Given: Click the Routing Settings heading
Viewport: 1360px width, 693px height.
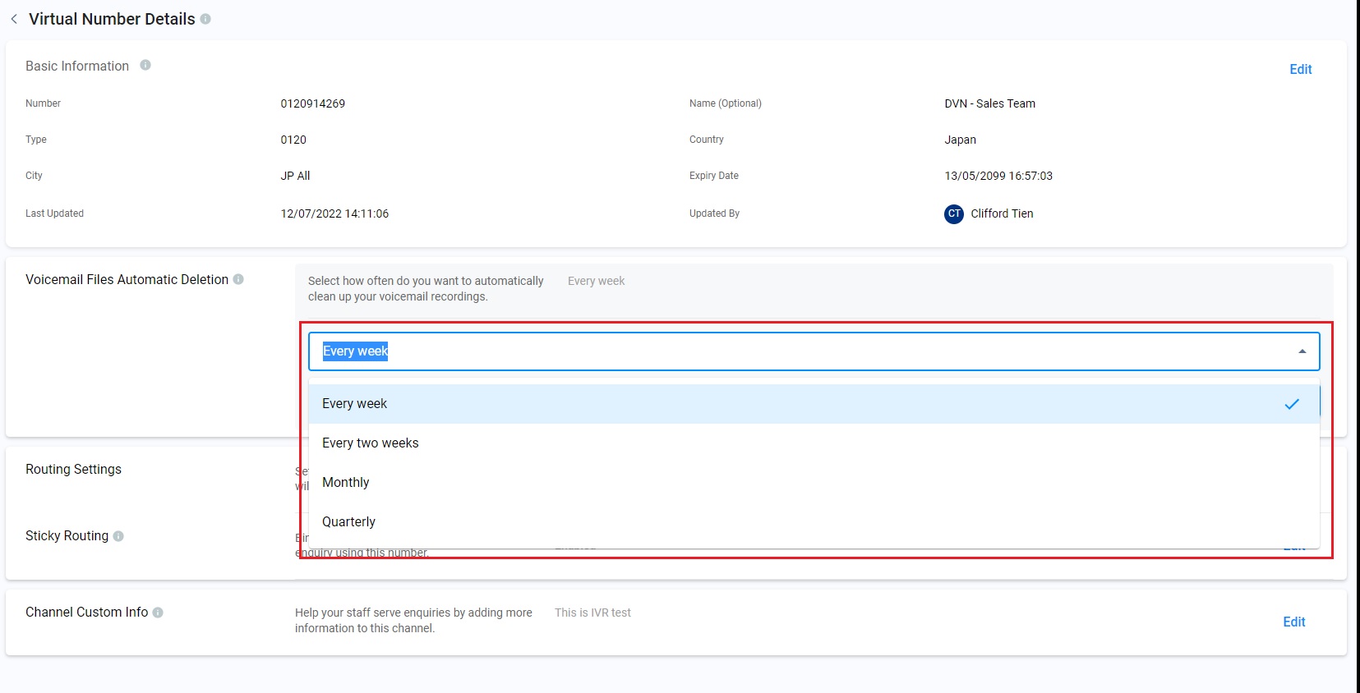Looking at the screenshot, I should pyautogui.click(x=73, y=470).
